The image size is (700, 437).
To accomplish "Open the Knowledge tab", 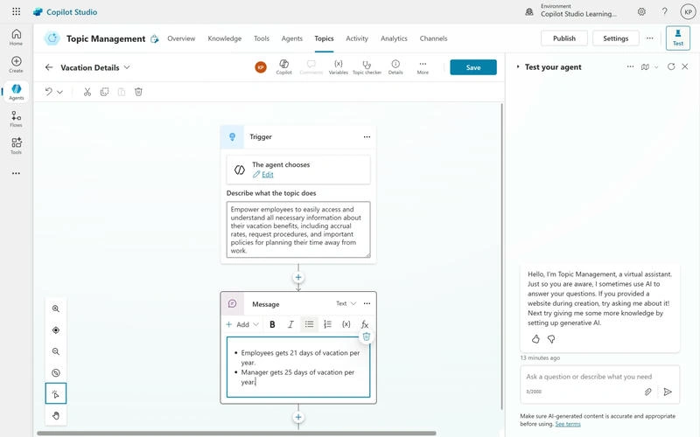I will (x=225, y=38).
